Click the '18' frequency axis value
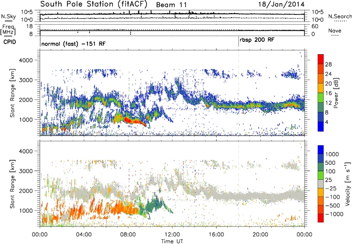 [x=29, y=26]
